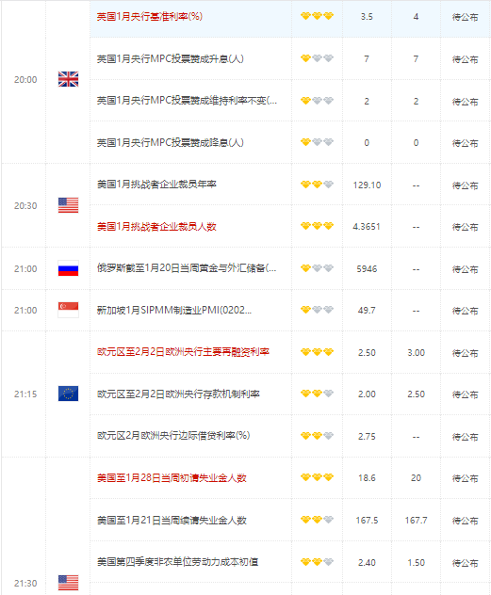491x595 pixels.
Task: Click 待公布 status for 美国第四季度非农单位劳动力成本初值
Action: 466,563
